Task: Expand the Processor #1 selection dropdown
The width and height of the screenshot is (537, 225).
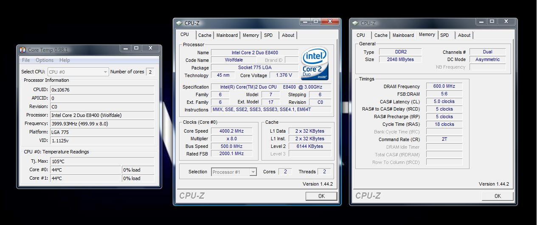Action: [x=253, y=172]
